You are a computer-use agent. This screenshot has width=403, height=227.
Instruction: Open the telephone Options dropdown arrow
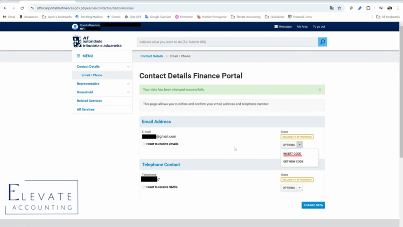(300, 188)
